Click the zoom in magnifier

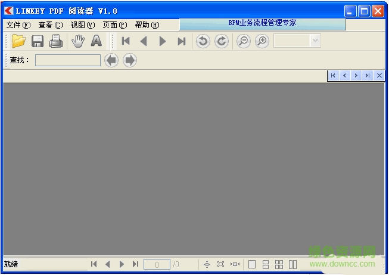262,41
